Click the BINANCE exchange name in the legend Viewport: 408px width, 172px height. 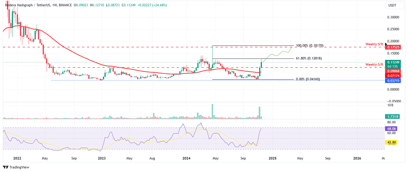[x=65, y=5]
